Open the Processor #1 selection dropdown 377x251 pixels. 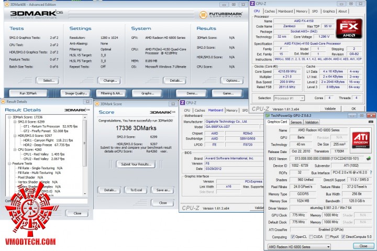click(x=291, y=98)
